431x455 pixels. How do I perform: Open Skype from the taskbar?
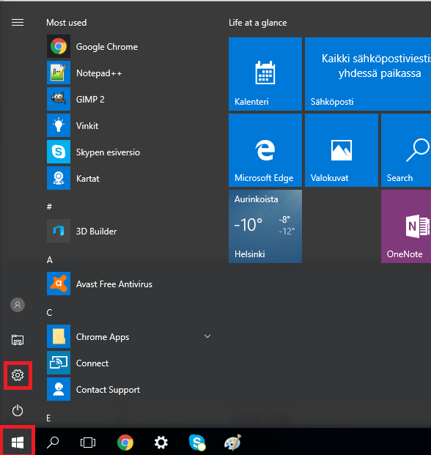click(x=197, y=443)
